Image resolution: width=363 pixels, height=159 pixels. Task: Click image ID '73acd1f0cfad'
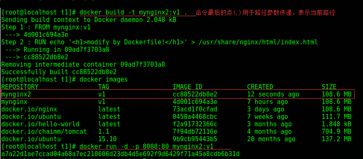click(195, 109)
